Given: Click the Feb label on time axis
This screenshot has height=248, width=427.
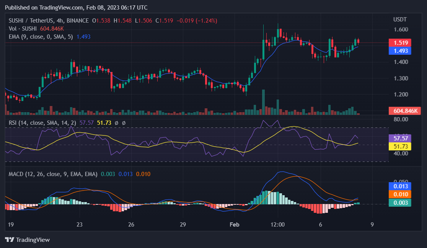Looking at the screenshot, I should point(234,225).
